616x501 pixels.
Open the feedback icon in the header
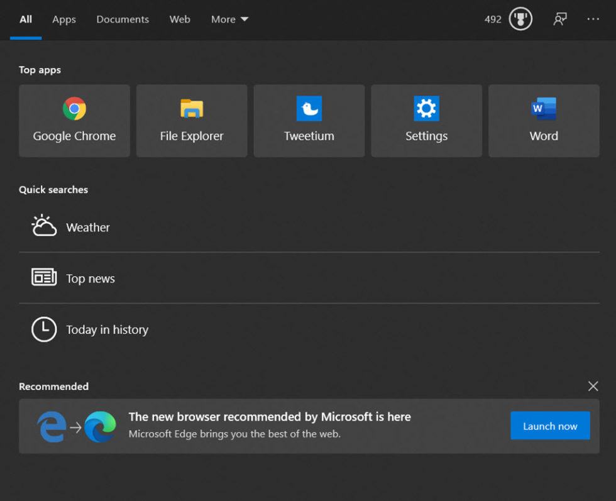pos(559,19)
